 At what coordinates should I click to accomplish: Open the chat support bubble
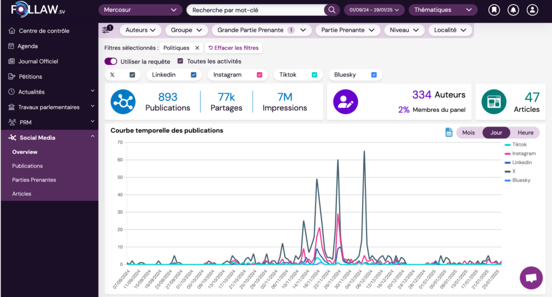(x=531, y=278)
